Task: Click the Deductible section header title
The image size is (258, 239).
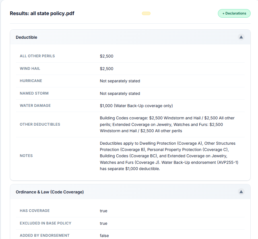Action: coord(26,37)
